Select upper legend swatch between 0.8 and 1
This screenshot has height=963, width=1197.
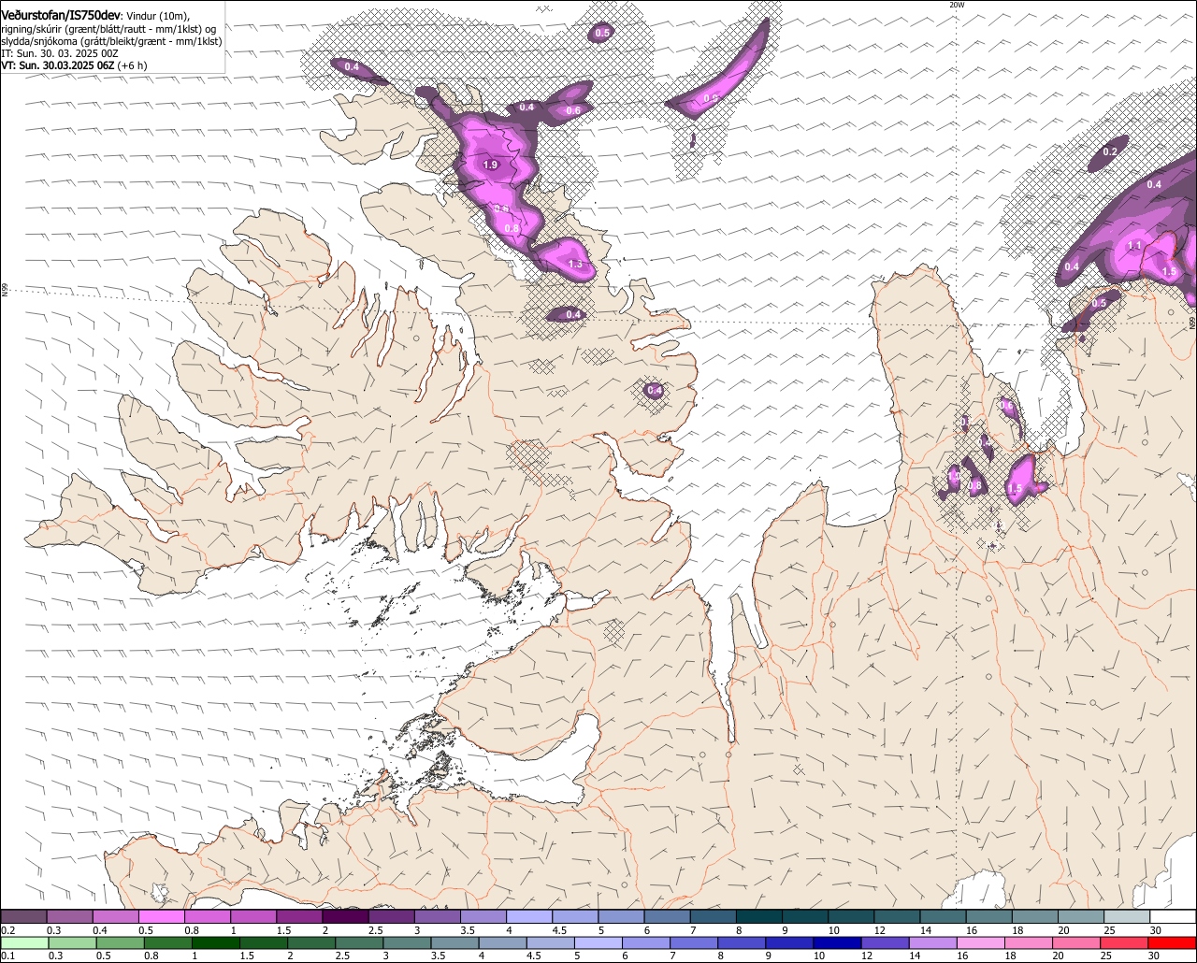[x=209, y=916]
